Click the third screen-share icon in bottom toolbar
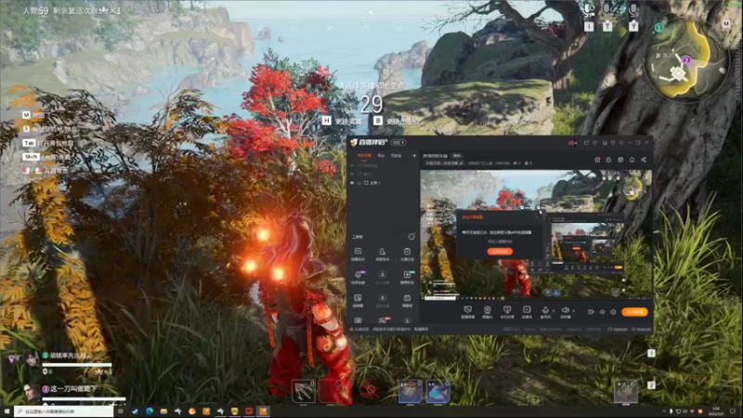743x418 pixels. coord(507,311)
